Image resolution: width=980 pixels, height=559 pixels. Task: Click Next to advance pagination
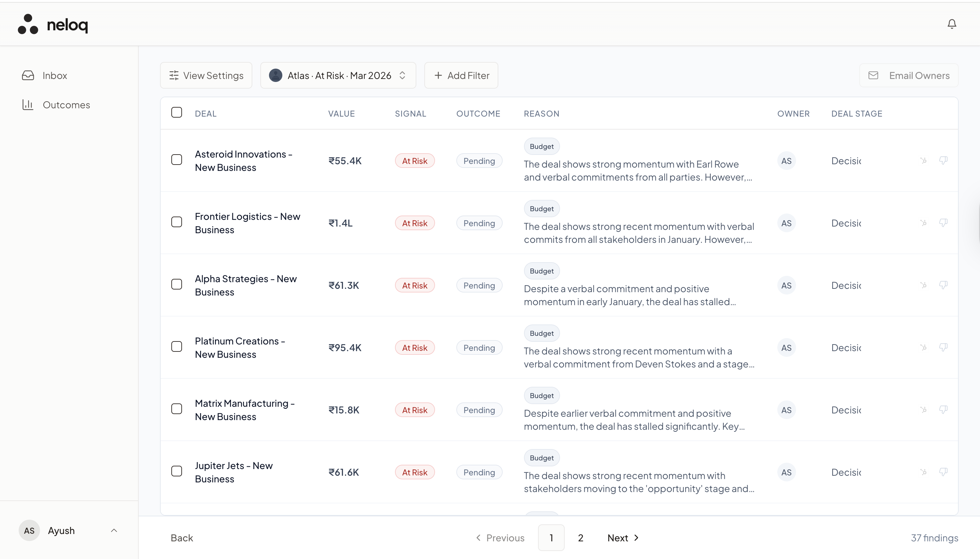(623, 538)
